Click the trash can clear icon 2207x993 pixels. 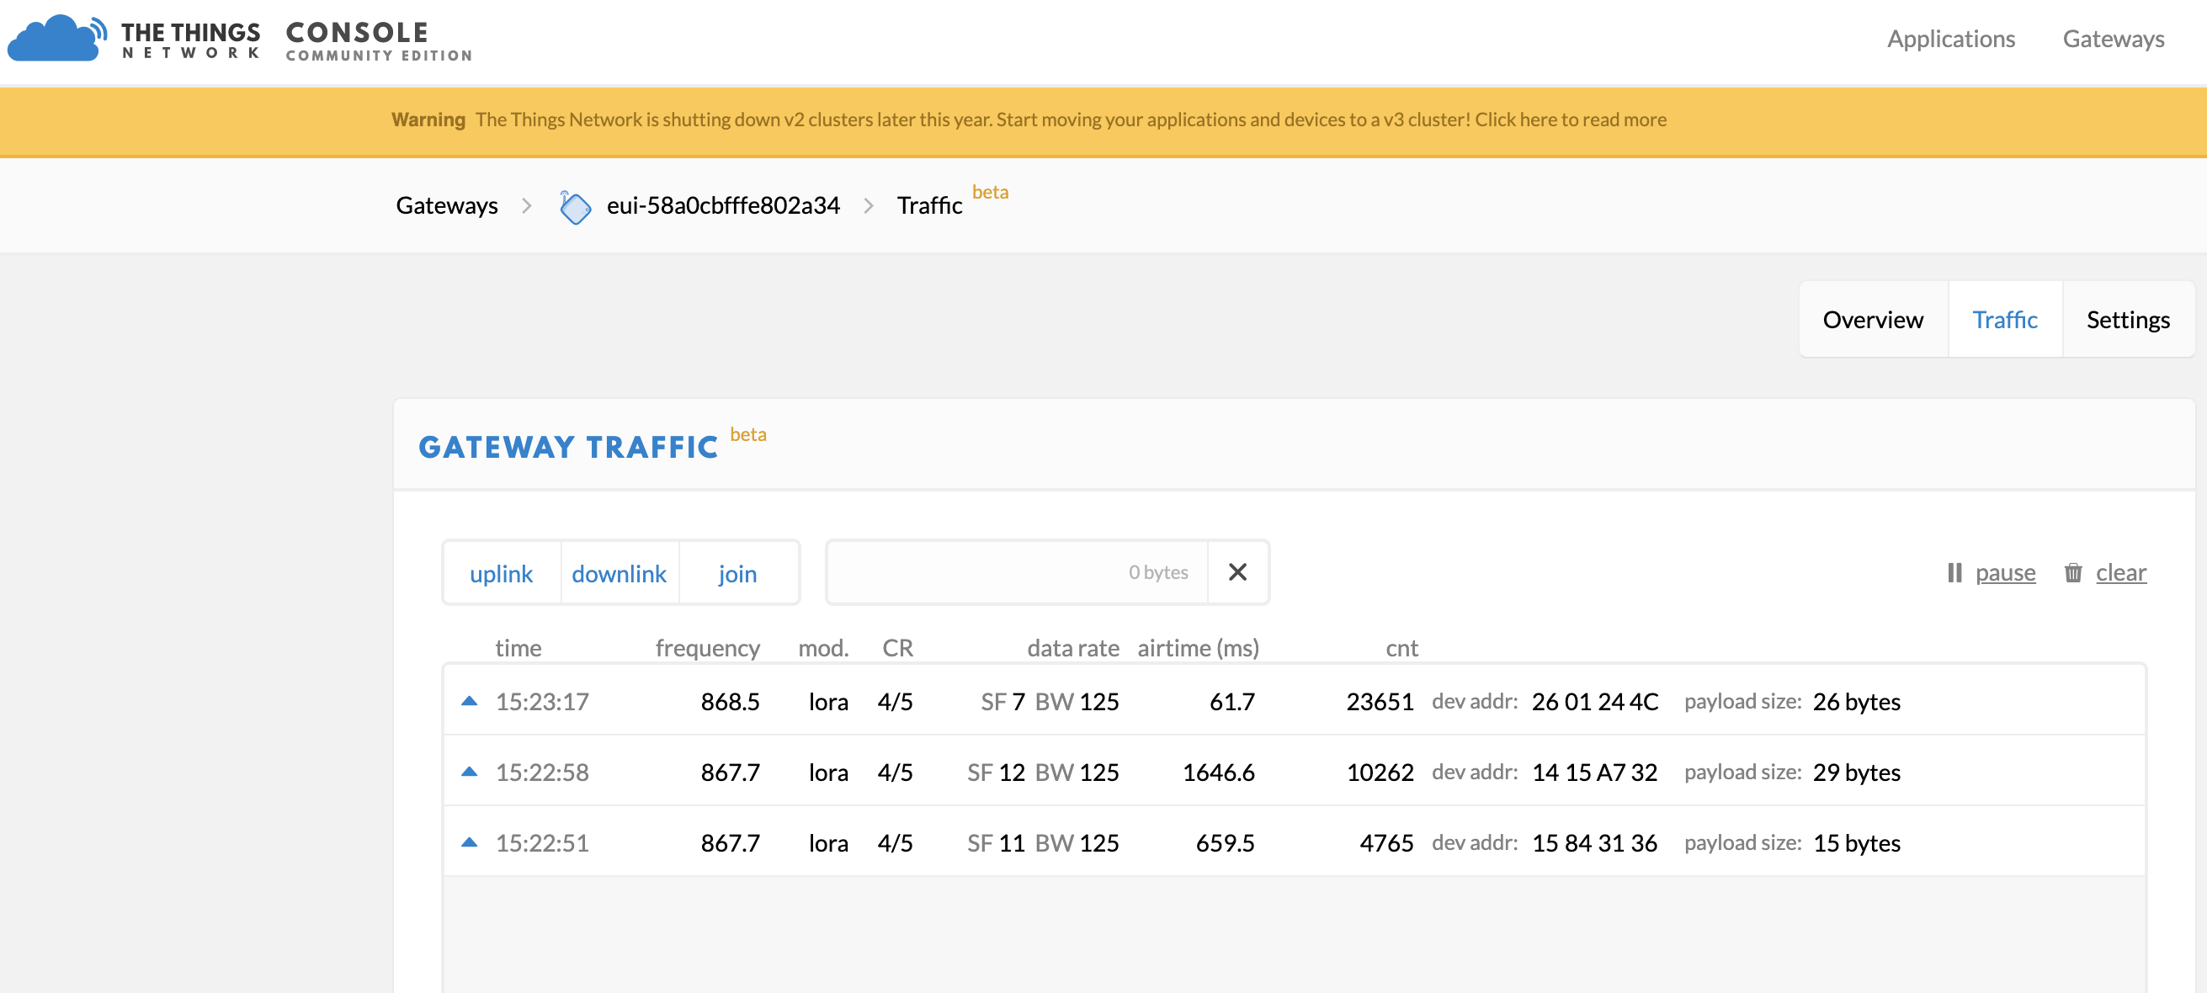pos(2072,572)
